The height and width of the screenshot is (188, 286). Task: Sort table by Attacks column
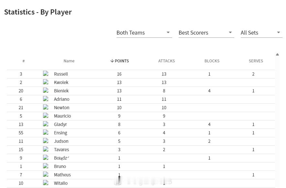pyautogui.click(x=166, y=61)
